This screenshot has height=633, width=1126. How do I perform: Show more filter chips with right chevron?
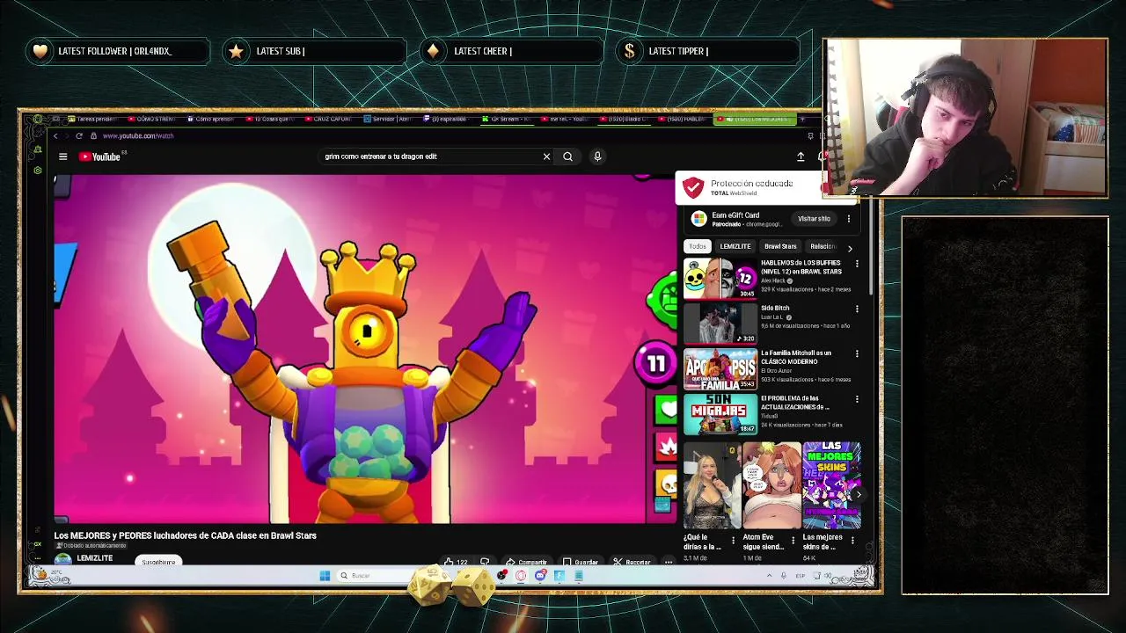pos(850,248)
